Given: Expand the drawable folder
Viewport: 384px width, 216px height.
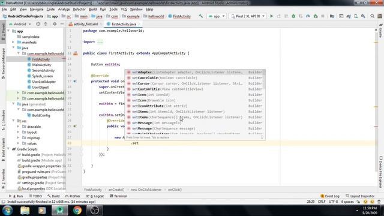Looking at the screenshot, I should click(19, 127).
